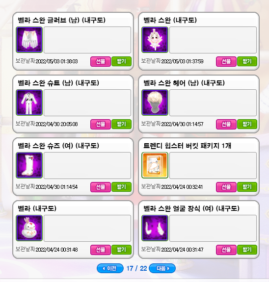This screenshot has height=282, width=269.
Task: Go to next page with 다음 button
Action: (162, 268)
